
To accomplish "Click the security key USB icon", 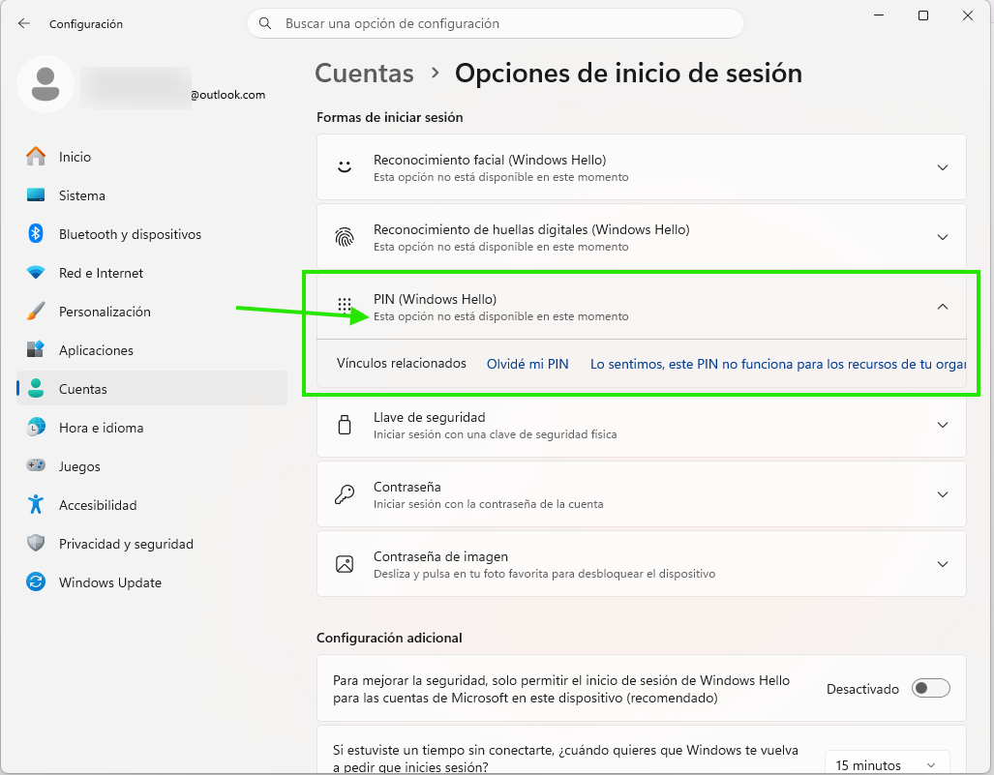I will point(345,425).
